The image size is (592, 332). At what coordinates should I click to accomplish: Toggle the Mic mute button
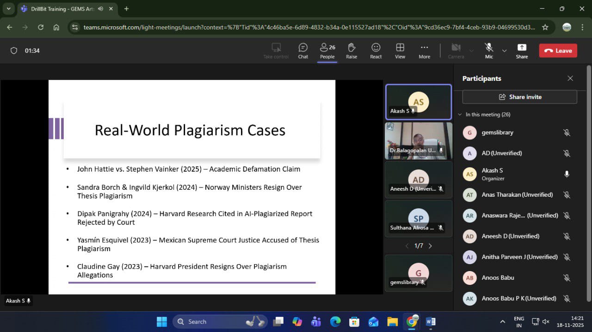(x=489, y=50)
